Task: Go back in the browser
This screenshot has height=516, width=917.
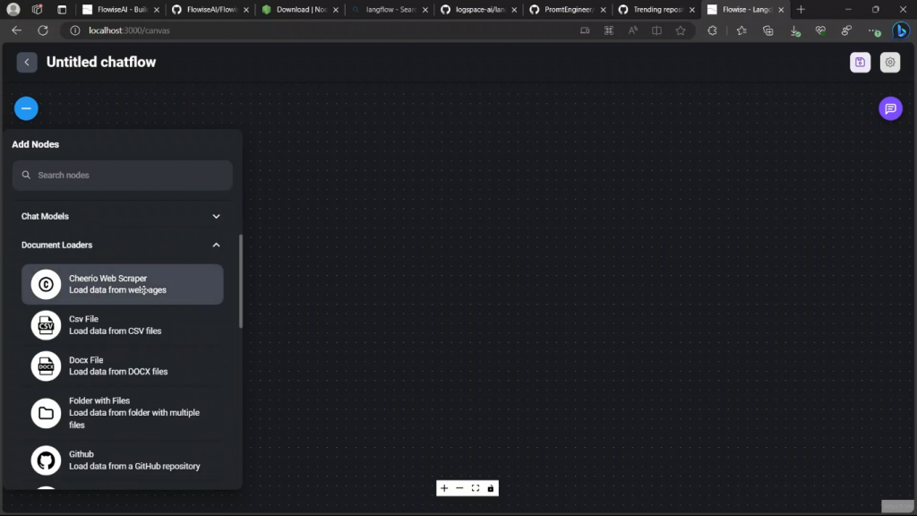Action: click(16, 30)
